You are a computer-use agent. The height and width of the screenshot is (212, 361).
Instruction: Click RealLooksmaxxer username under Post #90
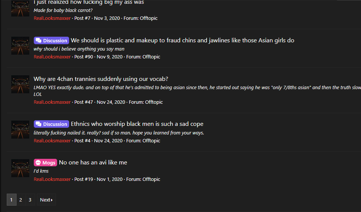point(52,57)
